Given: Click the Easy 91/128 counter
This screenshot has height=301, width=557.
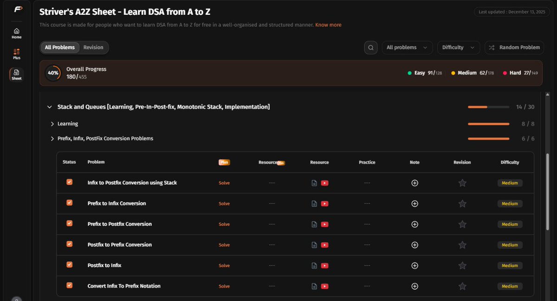Looking at the screenshot, I should pos(425,73).
